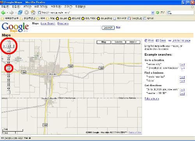Open the Local Search tab link
The width and height of the screenshot is (195, 141).
(48, 23)
